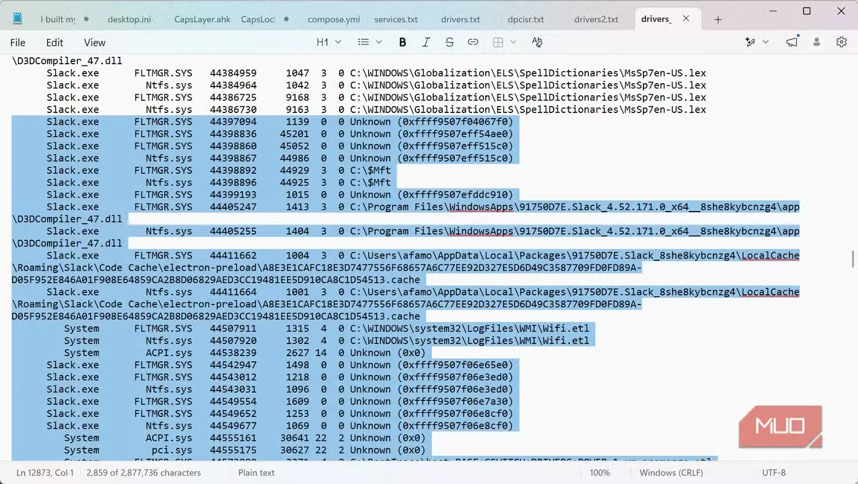Add a new tab
Image resolution: width=858 pixels, height=484 pixels.
click(718, 19)
